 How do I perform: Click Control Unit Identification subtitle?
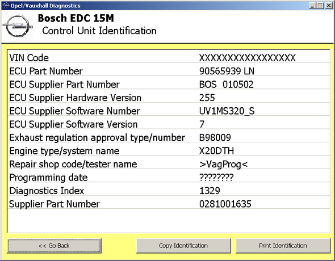coord(99,31)
